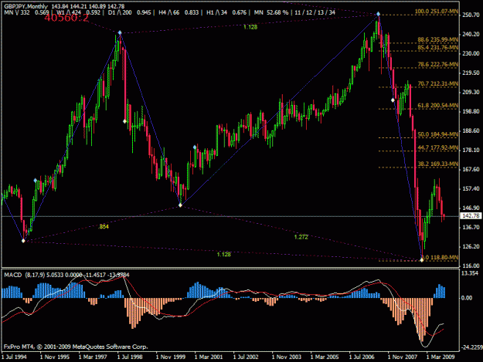
Task: Select the .854 ratio label
Action: tap(104, 227)
